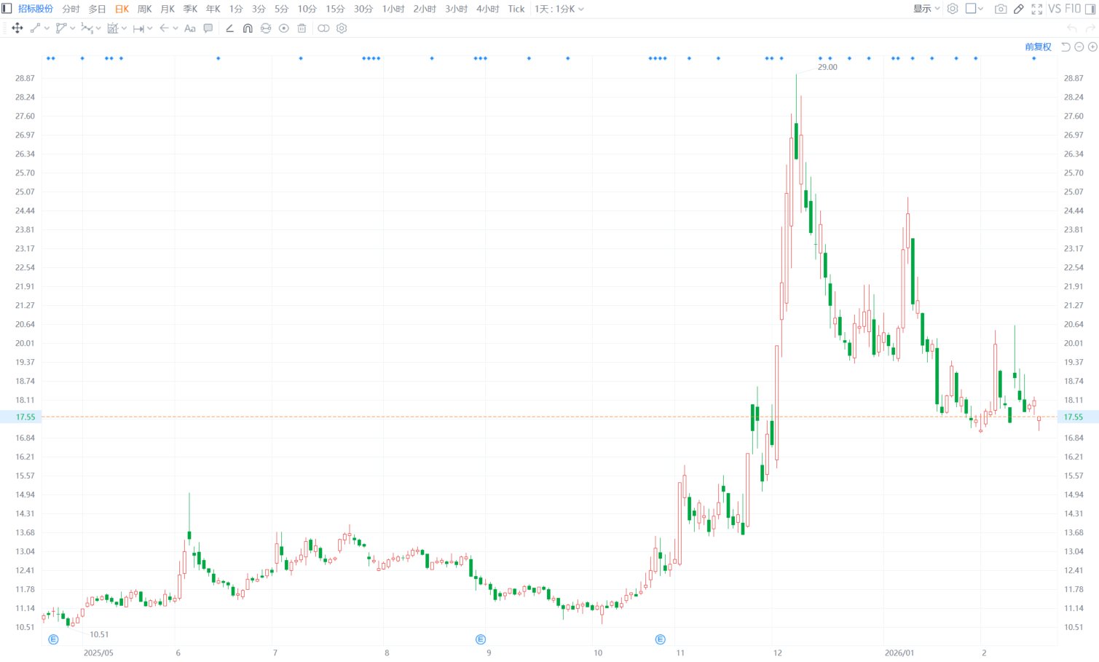The height and width of the screenshot is (662, 1099).
Task: Toggle the left sidebar panel icon
Action: (x=7, y=9)
